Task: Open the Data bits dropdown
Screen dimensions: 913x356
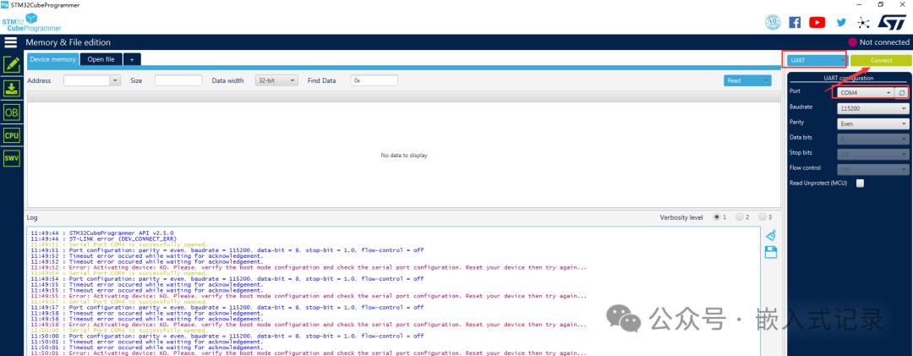Action: pyautogui.click(x=872, y=139)
